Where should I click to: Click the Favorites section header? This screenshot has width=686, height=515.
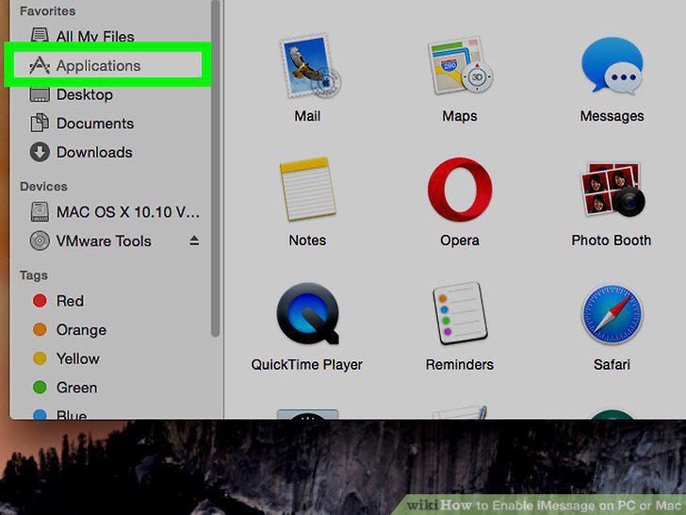coord(48,11)
